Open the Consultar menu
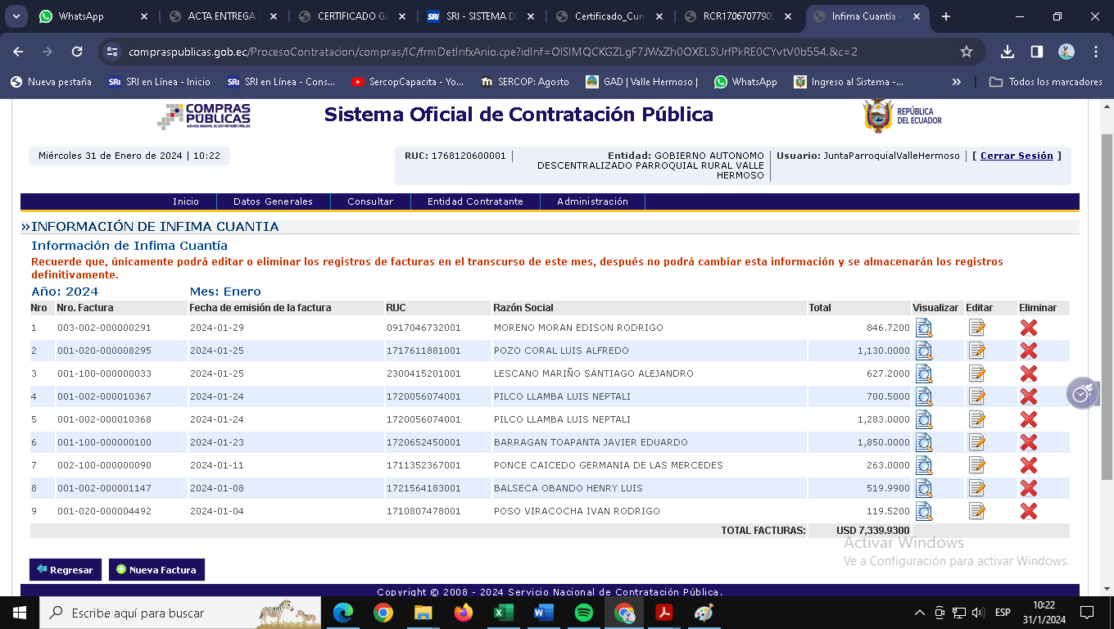The image size is (1114, 629). click(x=370, y=201)
